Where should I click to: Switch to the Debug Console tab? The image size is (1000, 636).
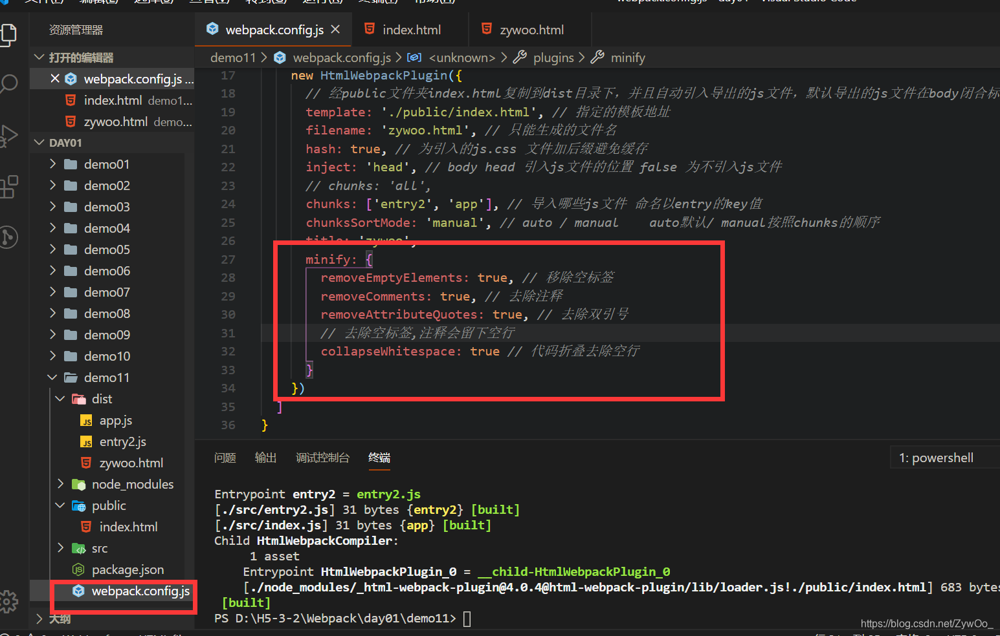(322, 458)
